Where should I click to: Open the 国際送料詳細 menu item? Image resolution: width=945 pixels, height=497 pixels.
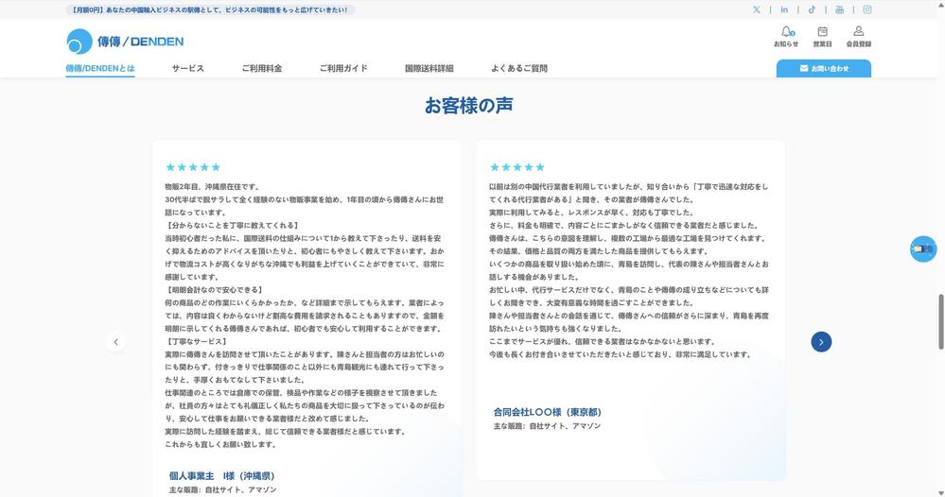coord(429,69)
